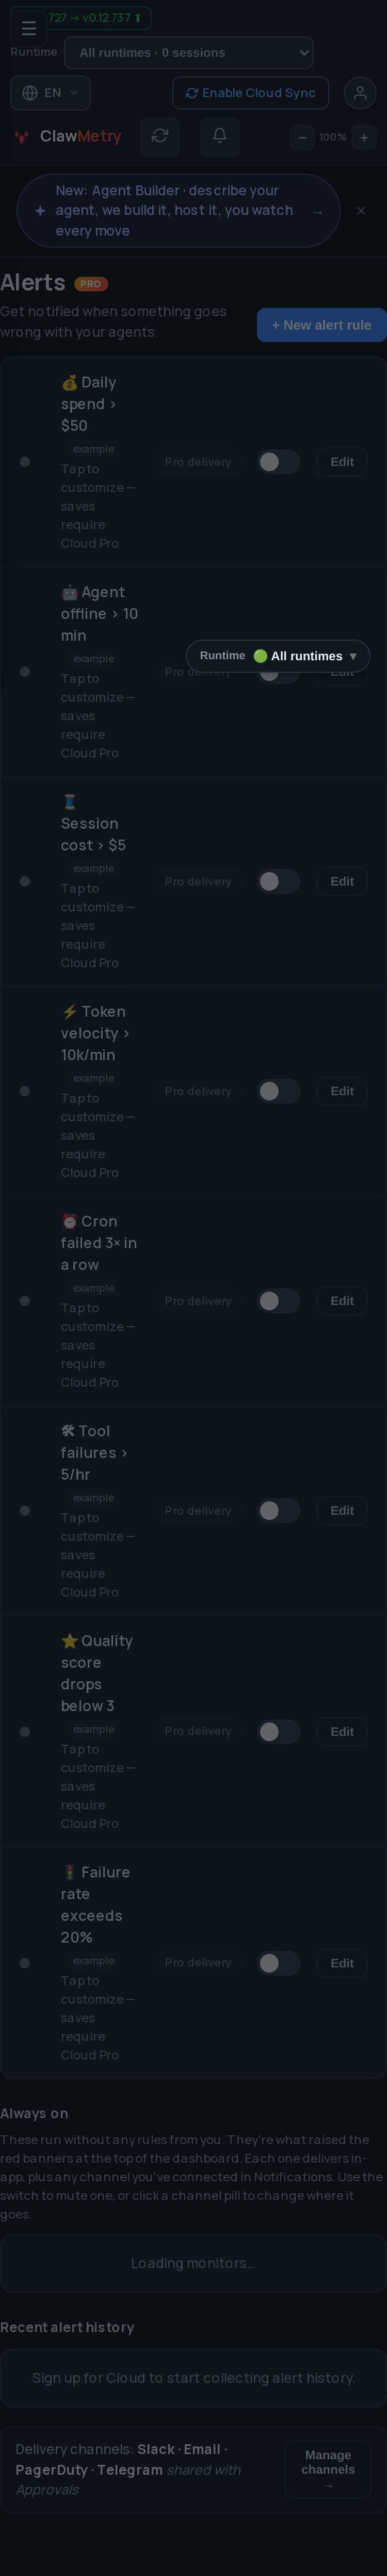
Task: Click the Agent Builder banner arrow
Action: 318,211
